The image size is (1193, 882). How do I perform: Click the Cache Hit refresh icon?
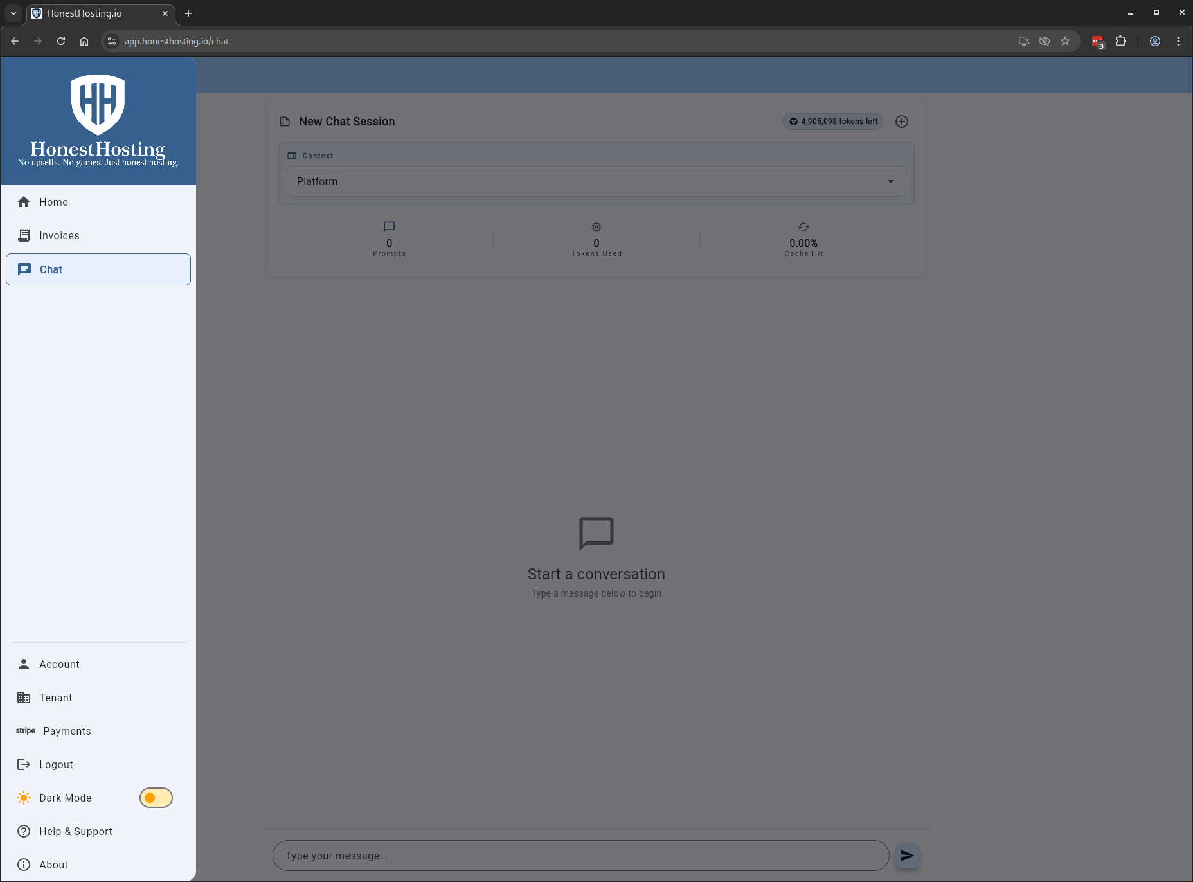click(803, 227)
